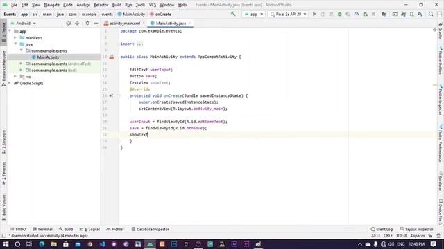Image resolution: width=444 pixels, height=249 pixels.
Task: Open the File menu
Action: (14, 5)
